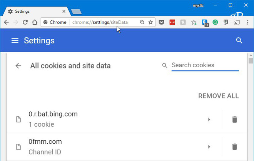Viewport: 254px width, 161px height.
Task: Reload the page with the refresh button
Action: (x=25, y=22)
